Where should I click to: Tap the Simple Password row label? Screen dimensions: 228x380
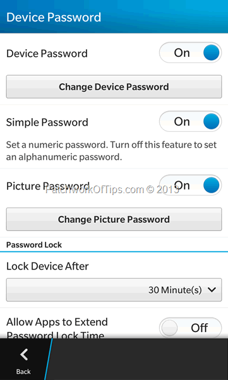pyautogui.click(x=47, y=122)
